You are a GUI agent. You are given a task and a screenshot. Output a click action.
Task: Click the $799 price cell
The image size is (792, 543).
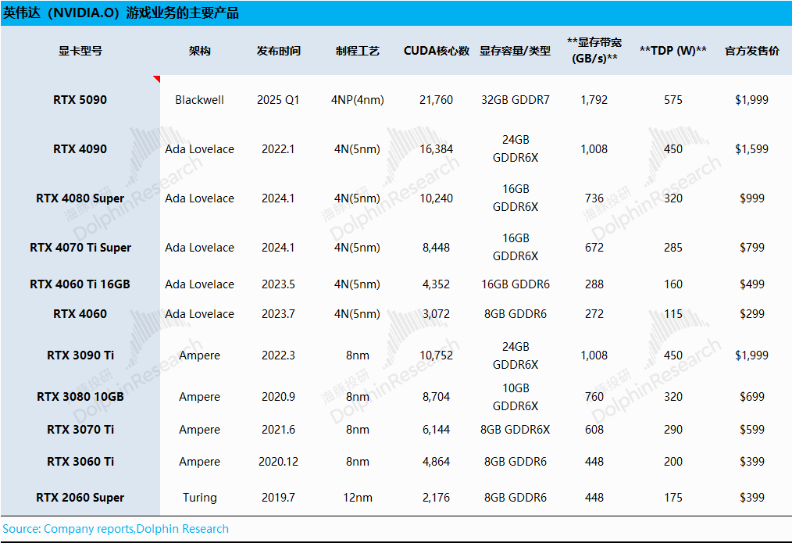[x=752, y=248]
